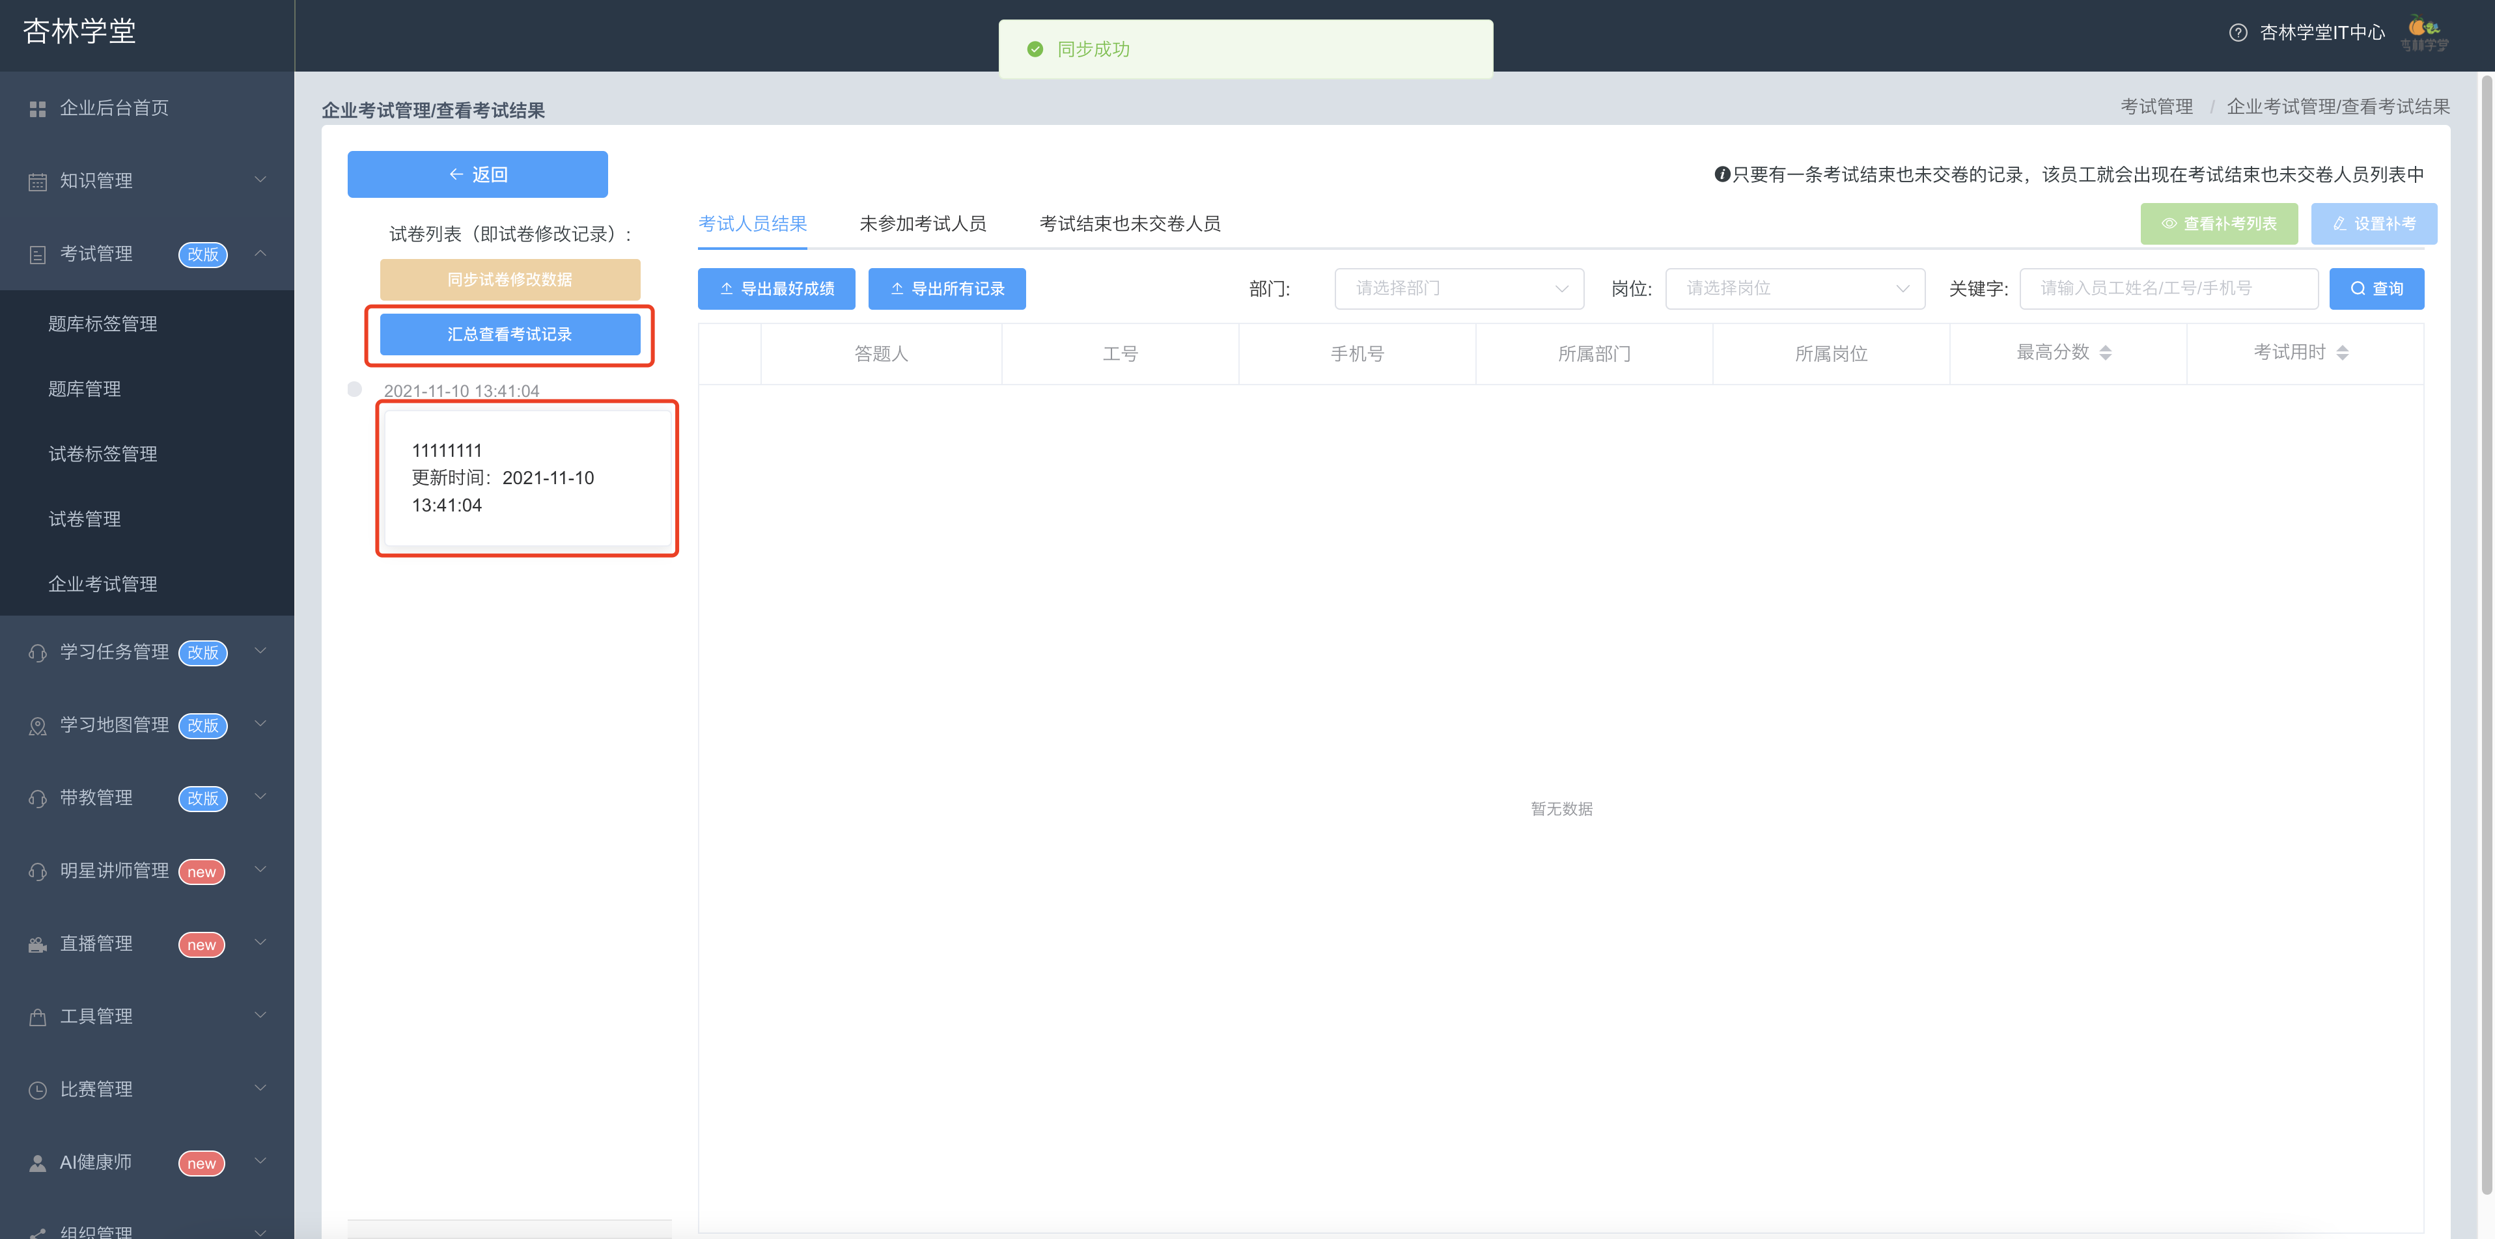The width and height of the screenshot is (2495, 1239).
Task: Select the timeline dot for 2021-11-10 13:41:04
Action: [x=354, y=389]
